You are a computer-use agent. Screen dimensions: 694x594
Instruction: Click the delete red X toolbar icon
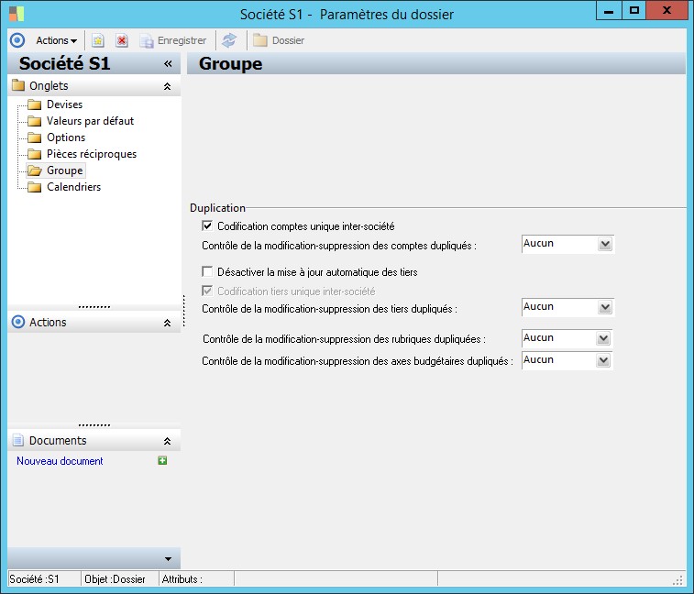tap(122, 40)
